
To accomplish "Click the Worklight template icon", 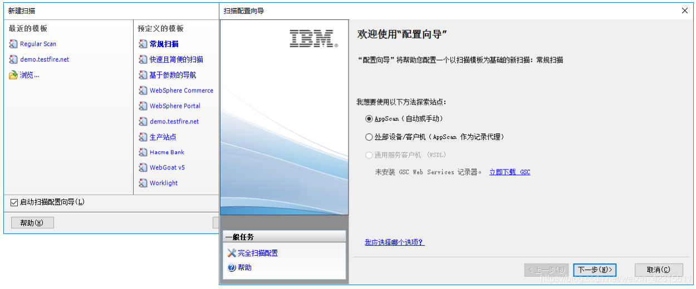I will [x=143, y=183].
